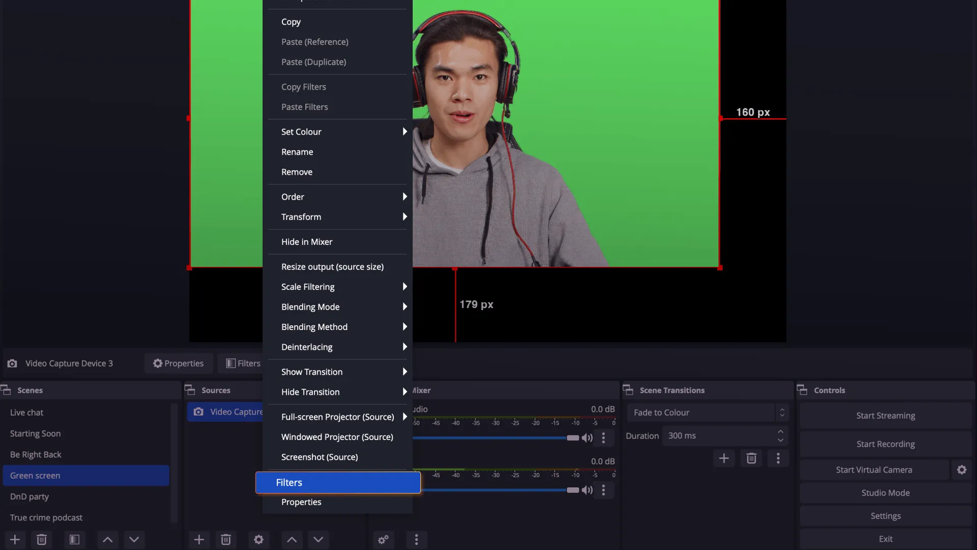Screen dimensions: 977x550
Task: Toggle Studio Mode button
Action: pyautogui.click(x=885, y=493)
